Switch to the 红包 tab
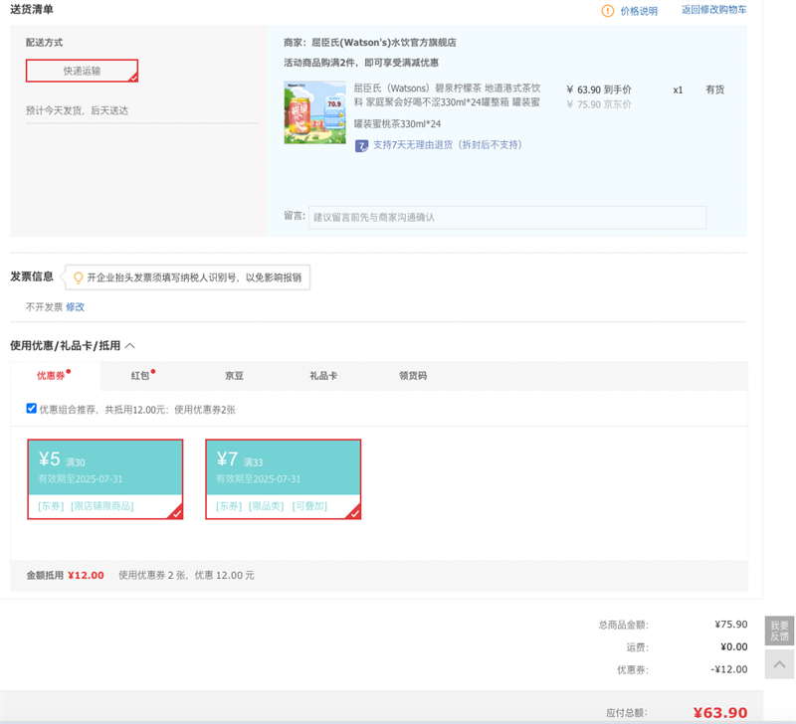The height and width of the screenshot is (724, 796). [x=140, y=376]
